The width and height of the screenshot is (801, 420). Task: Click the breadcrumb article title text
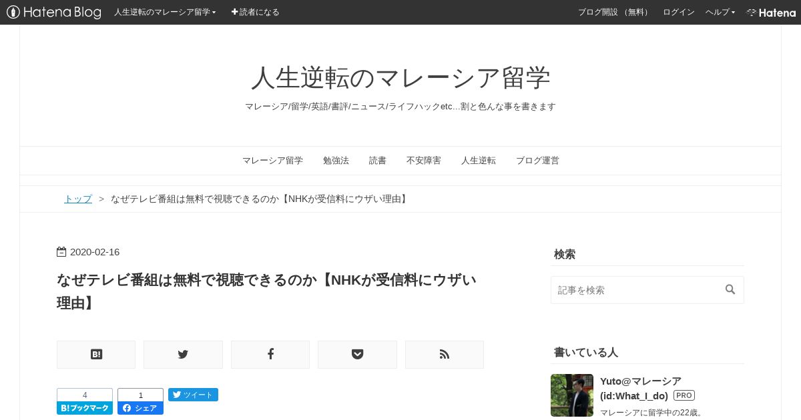[x=259, y=199]
